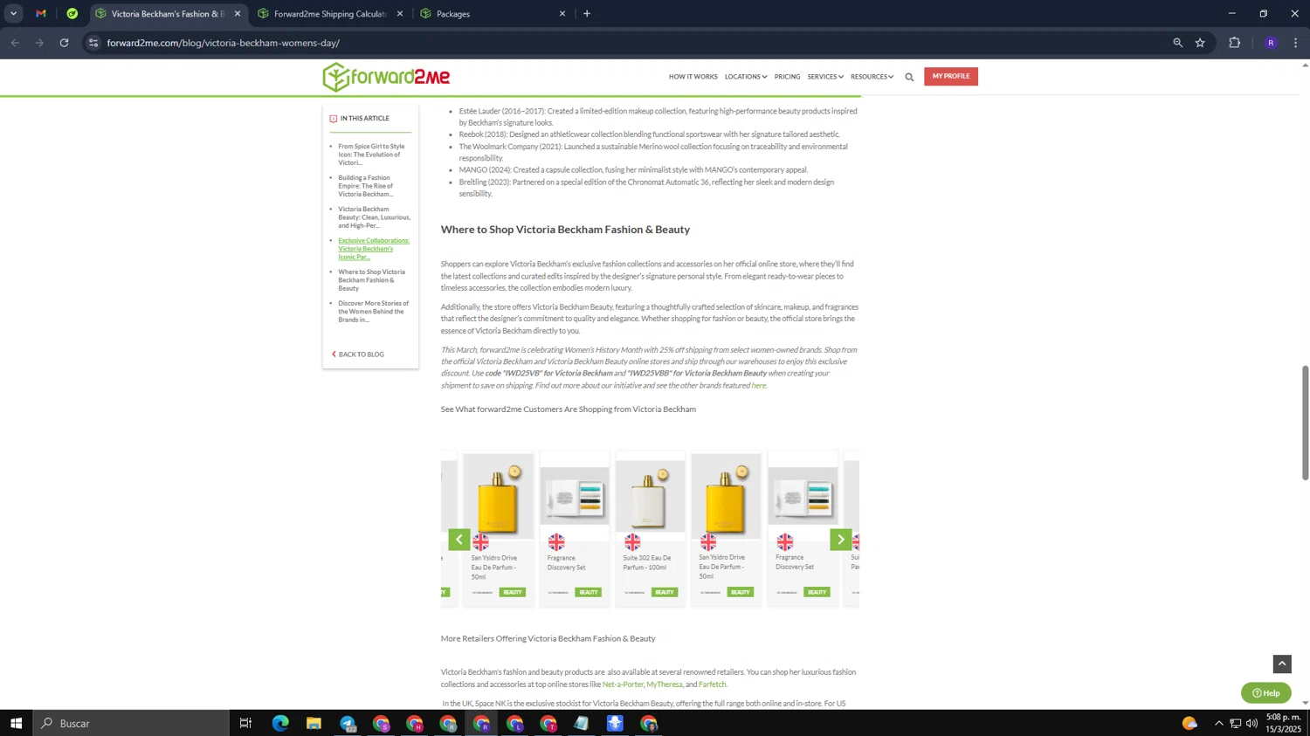The height and width of the screenshot is (736, 1310).
Task: Close the Packages tab
Action: 562,14
